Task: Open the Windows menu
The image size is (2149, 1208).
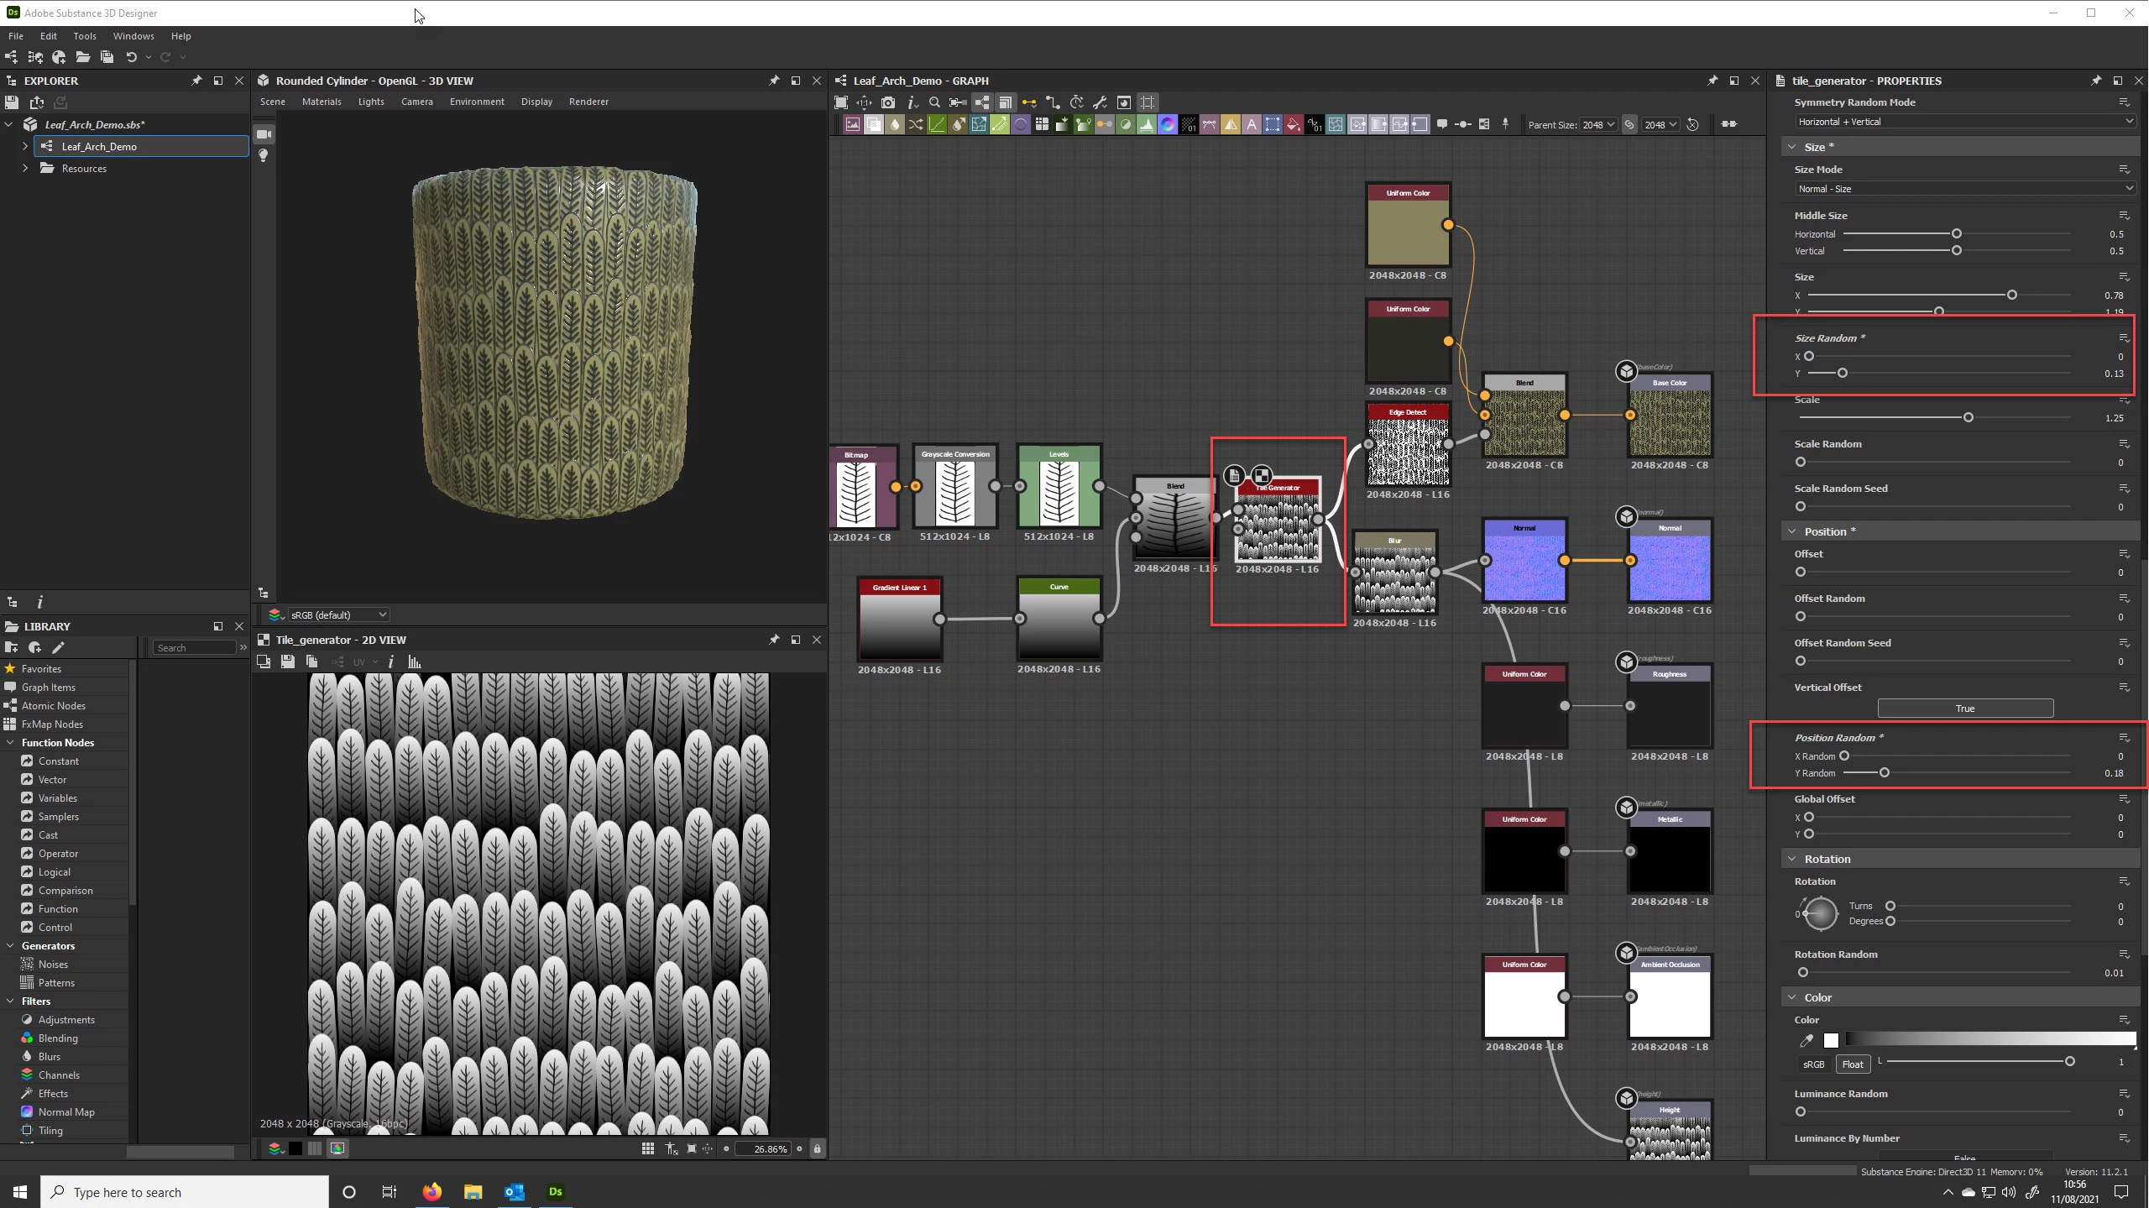Action: tap(133, 36)
